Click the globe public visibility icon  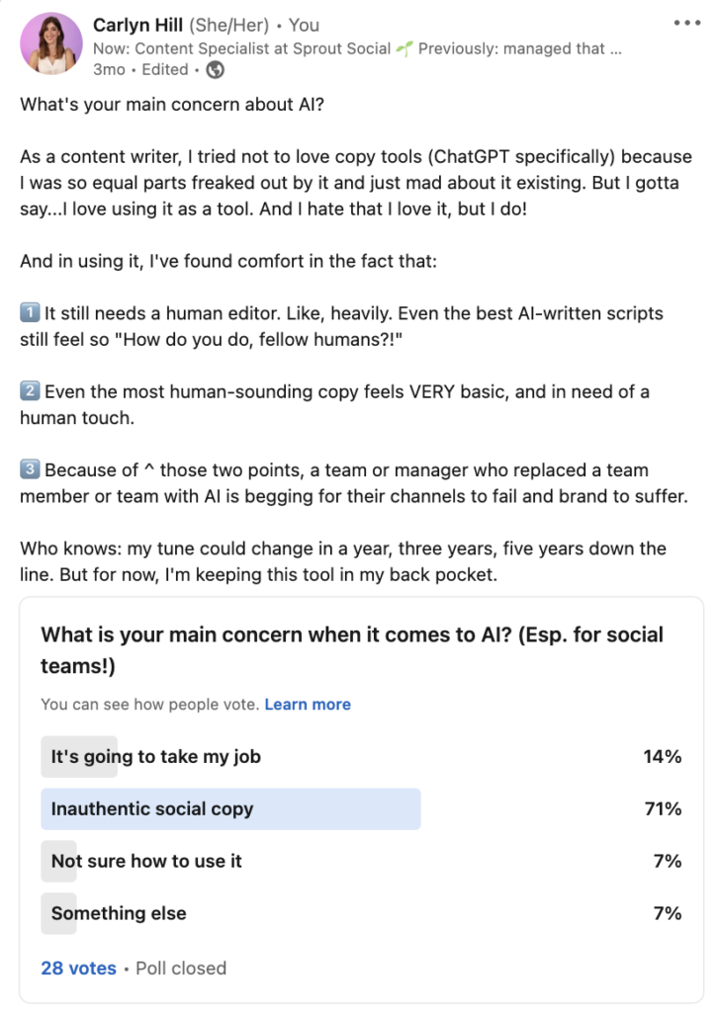[x=215, y=69]
